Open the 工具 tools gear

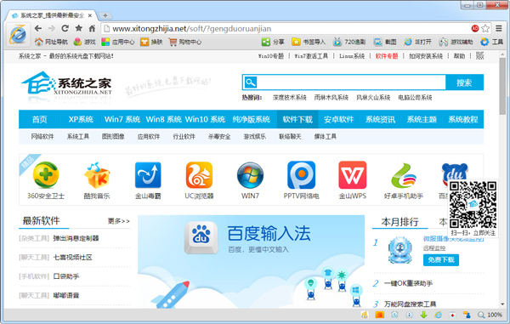(492, 42)
